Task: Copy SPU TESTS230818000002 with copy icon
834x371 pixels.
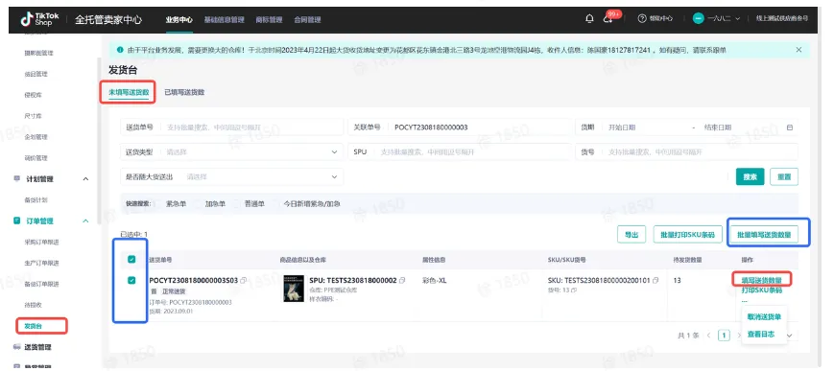Action: click(403, 280)
